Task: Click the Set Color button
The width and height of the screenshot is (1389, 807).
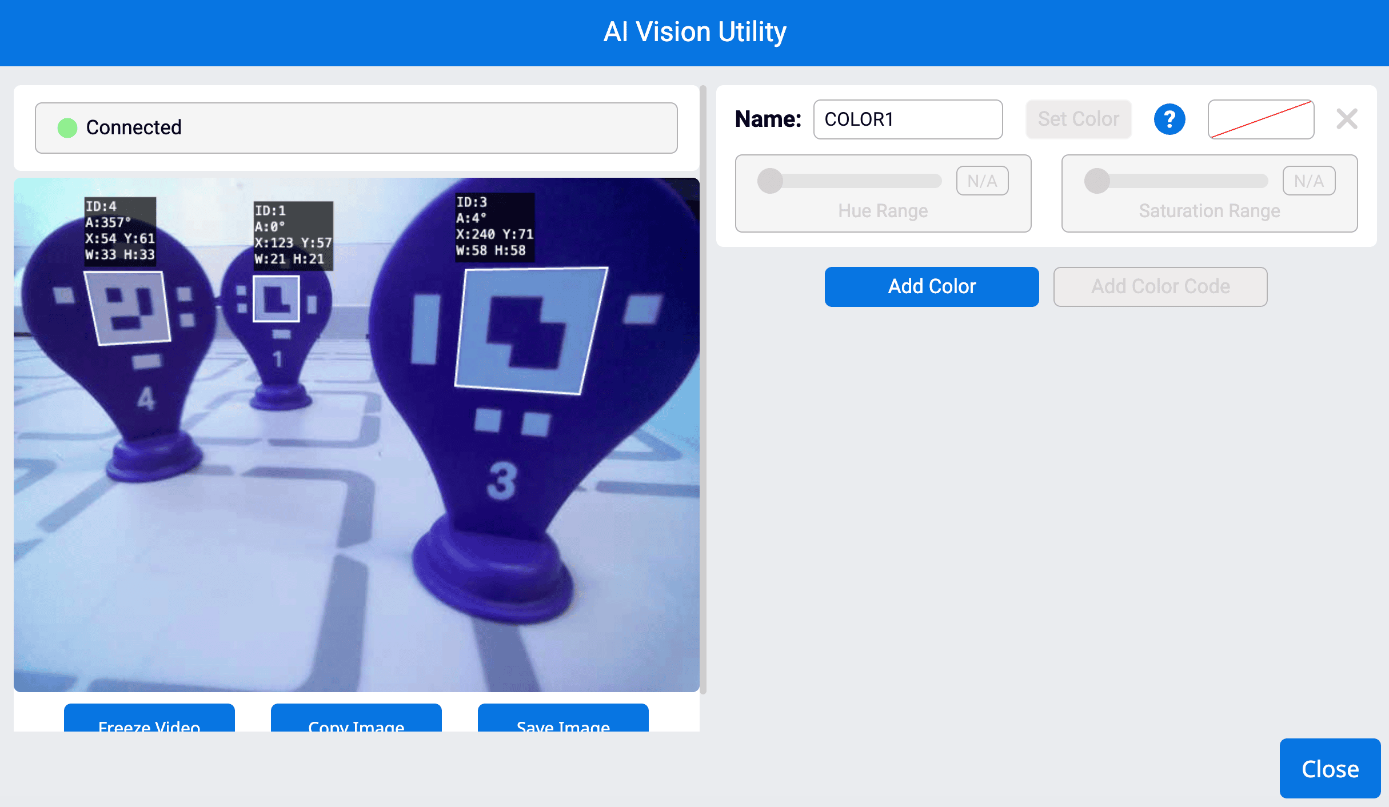Action: (1078, 119)
